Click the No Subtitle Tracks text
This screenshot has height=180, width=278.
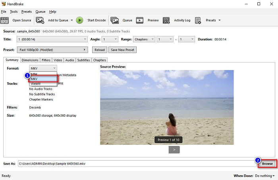point(42,94)
